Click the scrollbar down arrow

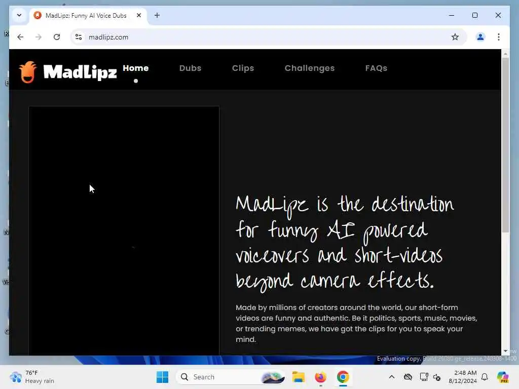click(x=505, y=351)
